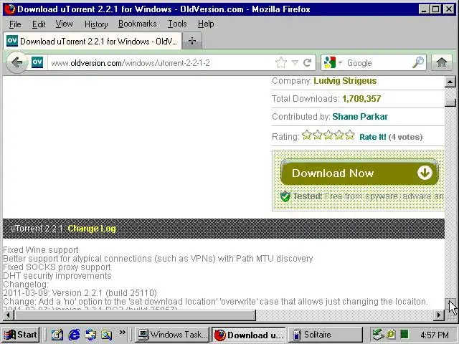
Task: Launch Internet Explorer from quick launch
Action: pyautogui.click(x=74, y=335)
